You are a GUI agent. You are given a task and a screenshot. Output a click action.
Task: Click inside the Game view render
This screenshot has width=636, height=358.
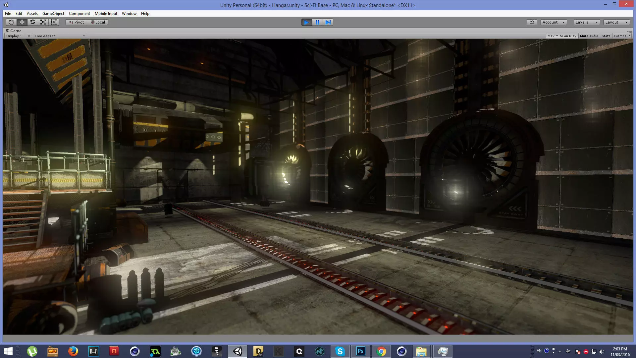point(318,187)
